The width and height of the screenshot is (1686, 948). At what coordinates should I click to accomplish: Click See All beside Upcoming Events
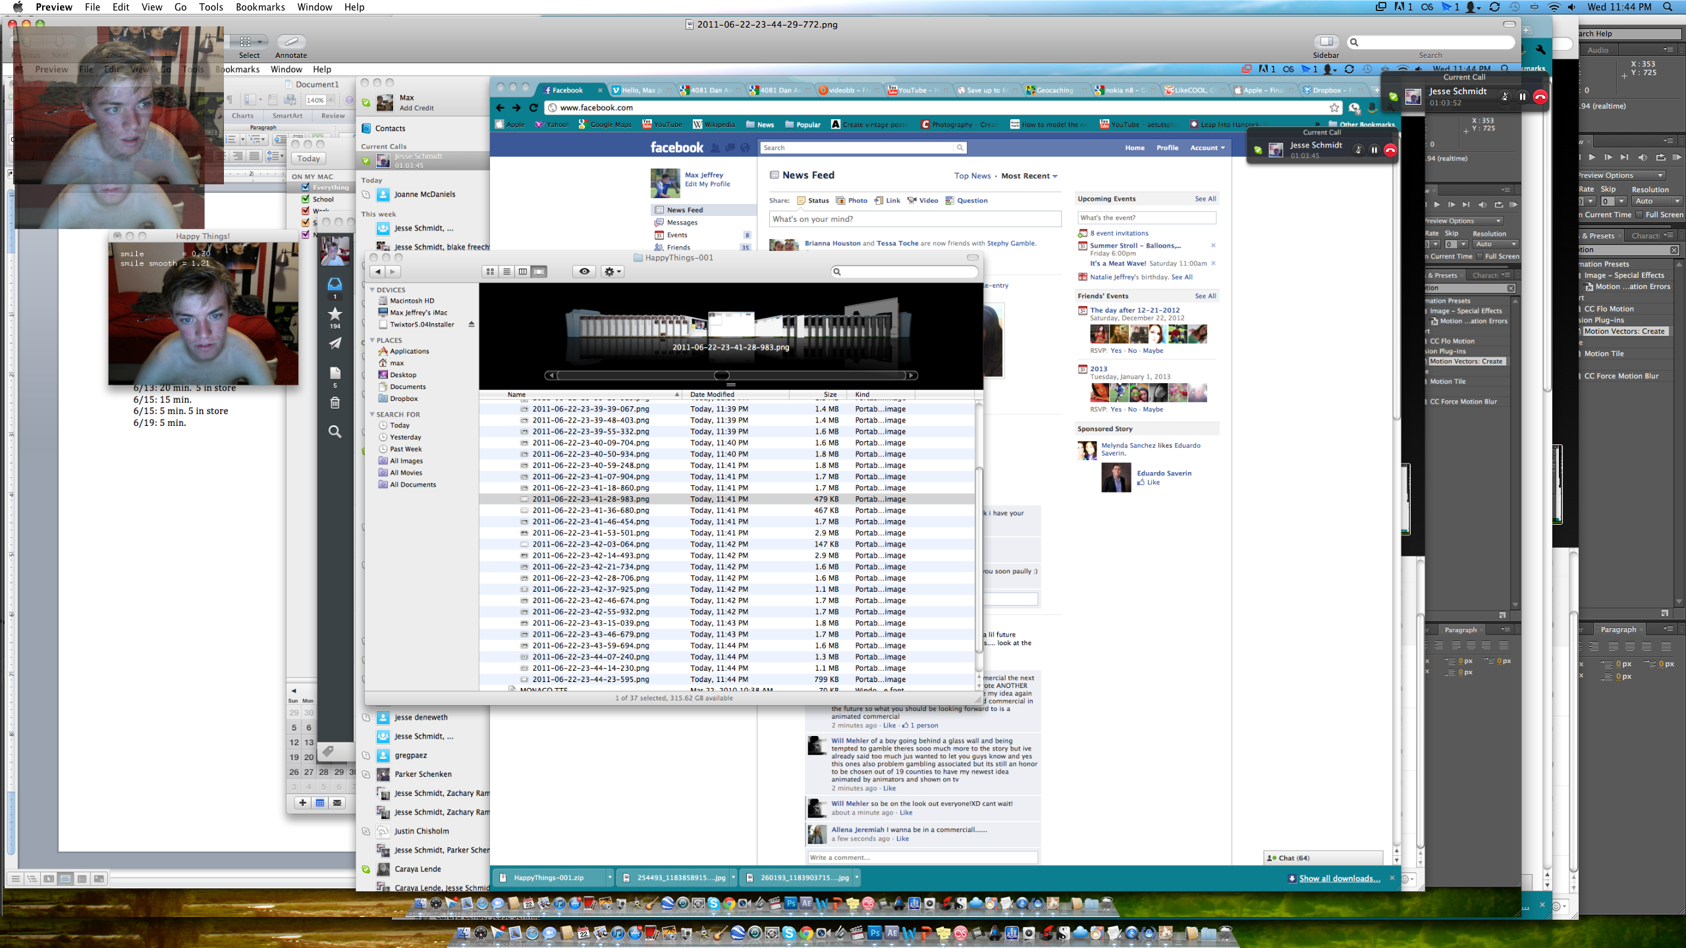click(1205, 199)
